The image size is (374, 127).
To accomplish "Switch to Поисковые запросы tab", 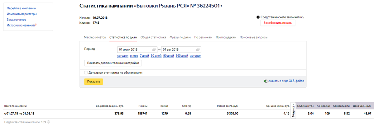I will [253, 37].
